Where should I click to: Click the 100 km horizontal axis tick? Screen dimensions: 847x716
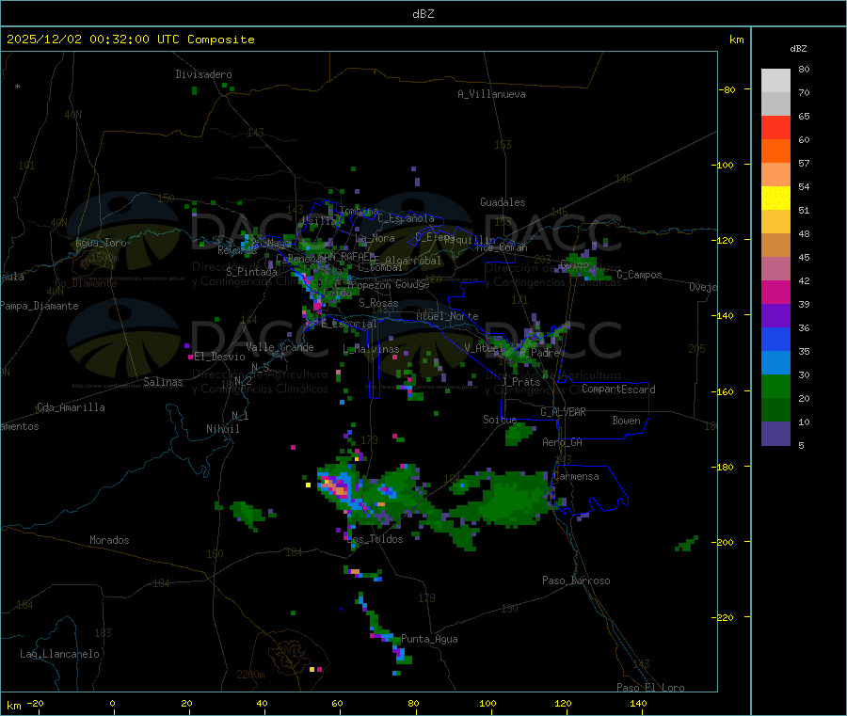487,704
